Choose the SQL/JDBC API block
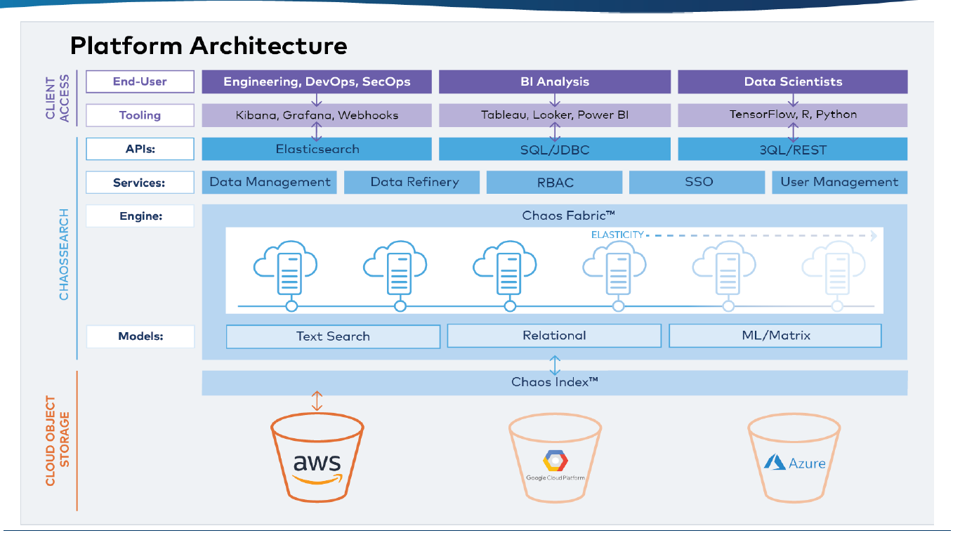953x540 pixels. [x=554, y=149]
